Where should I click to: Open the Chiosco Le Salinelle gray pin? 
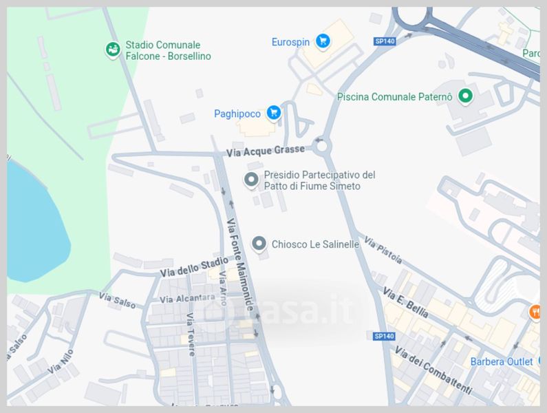(259, 244)
